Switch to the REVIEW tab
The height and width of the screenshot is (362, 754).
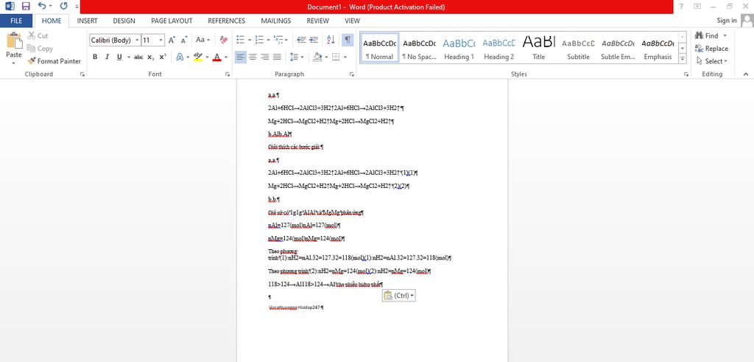[318, 21]
